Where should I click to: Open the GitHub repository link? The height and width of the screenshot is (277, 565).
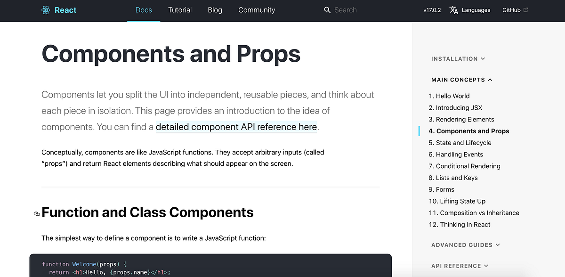pyautogui.click(x=511, y=9)
